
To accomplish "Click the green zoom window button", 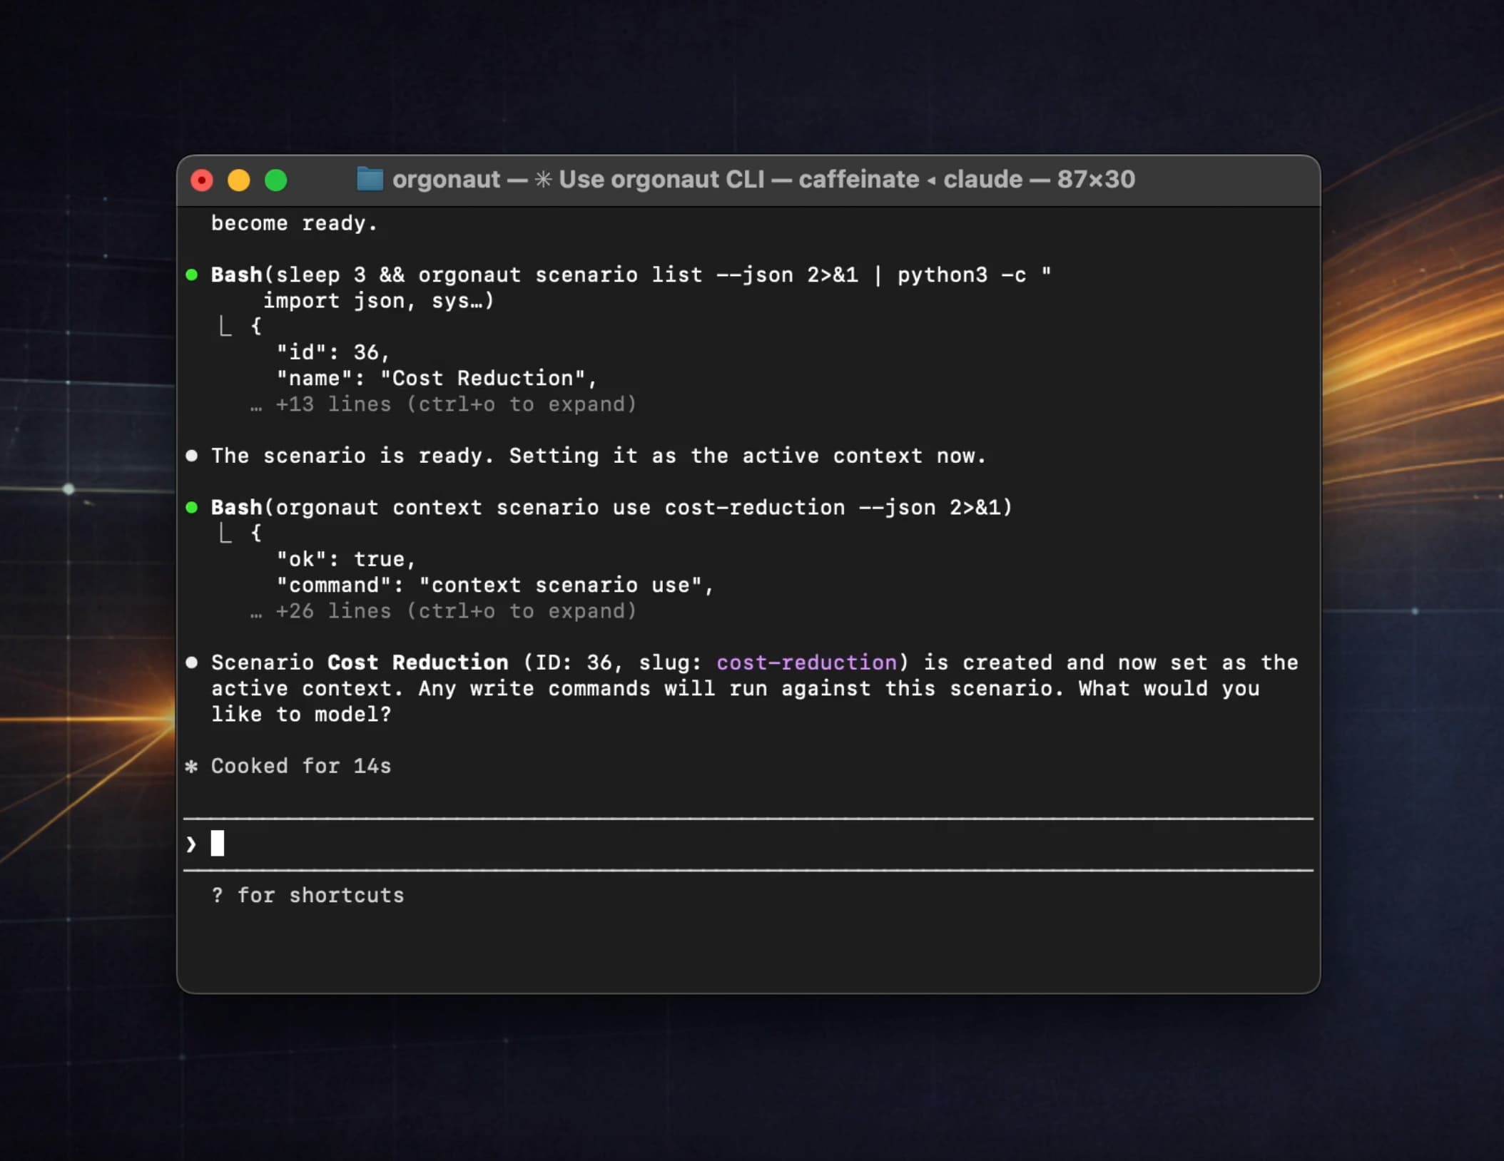I will click(276, 180).
